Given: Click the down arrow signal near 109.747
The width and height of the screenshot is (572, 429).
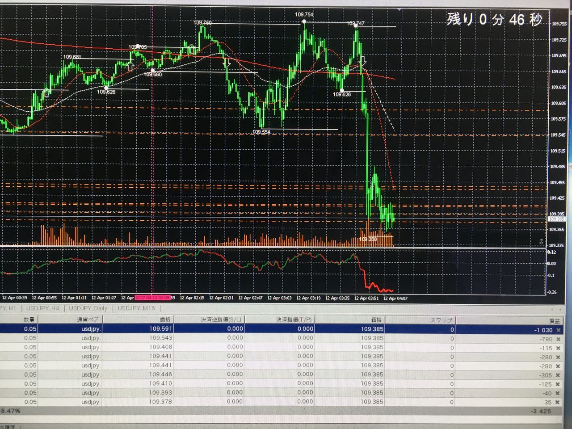Looking at the screenshot, I should (x=363, y=61).
